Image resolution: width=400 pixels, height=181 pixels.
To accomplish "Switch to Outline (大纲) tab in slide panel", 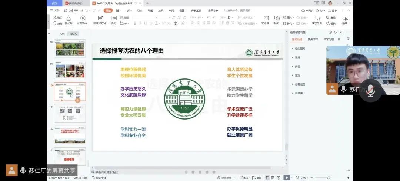I will point(62,34).
